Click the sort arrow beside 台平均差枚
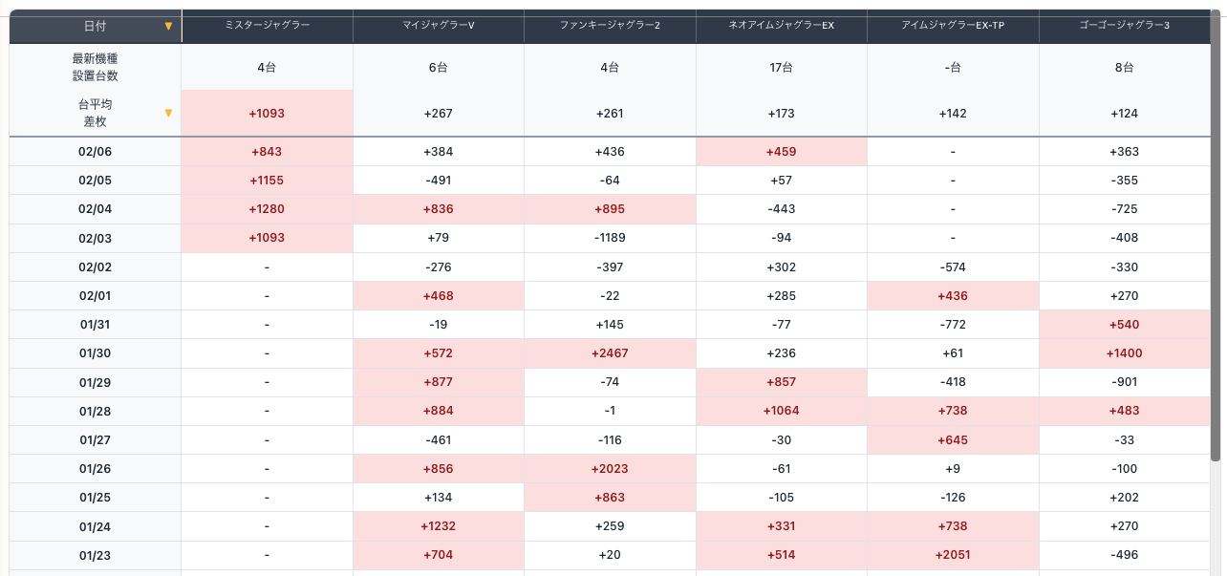This screenshot has height=576, width=1227. [168, 113]
